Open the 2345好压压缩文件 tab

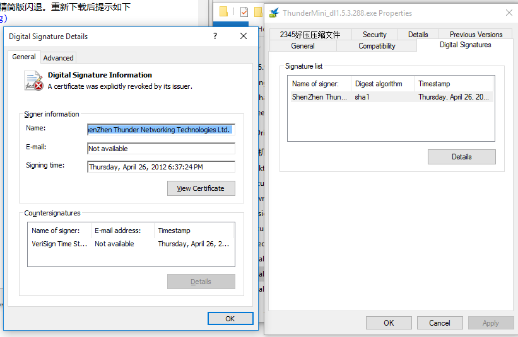point(310,35)
